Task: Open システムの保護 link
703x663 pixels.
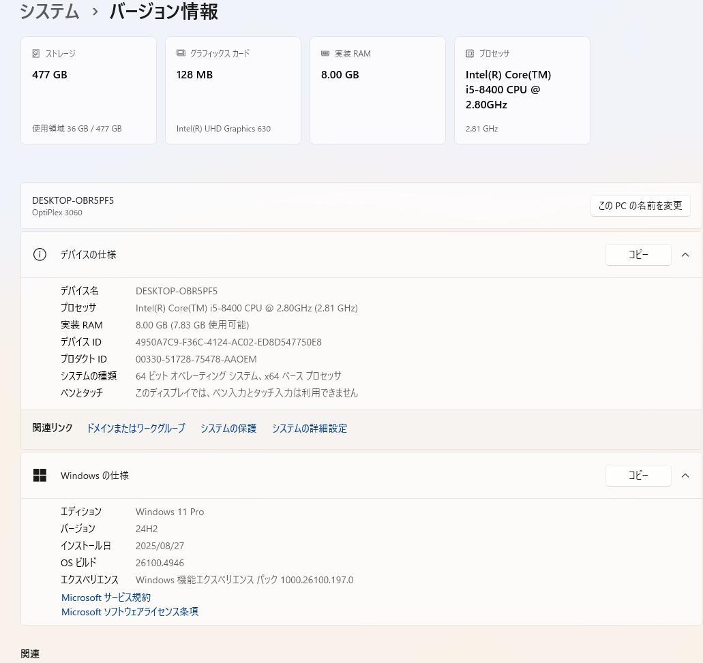Action: [228, 428]
